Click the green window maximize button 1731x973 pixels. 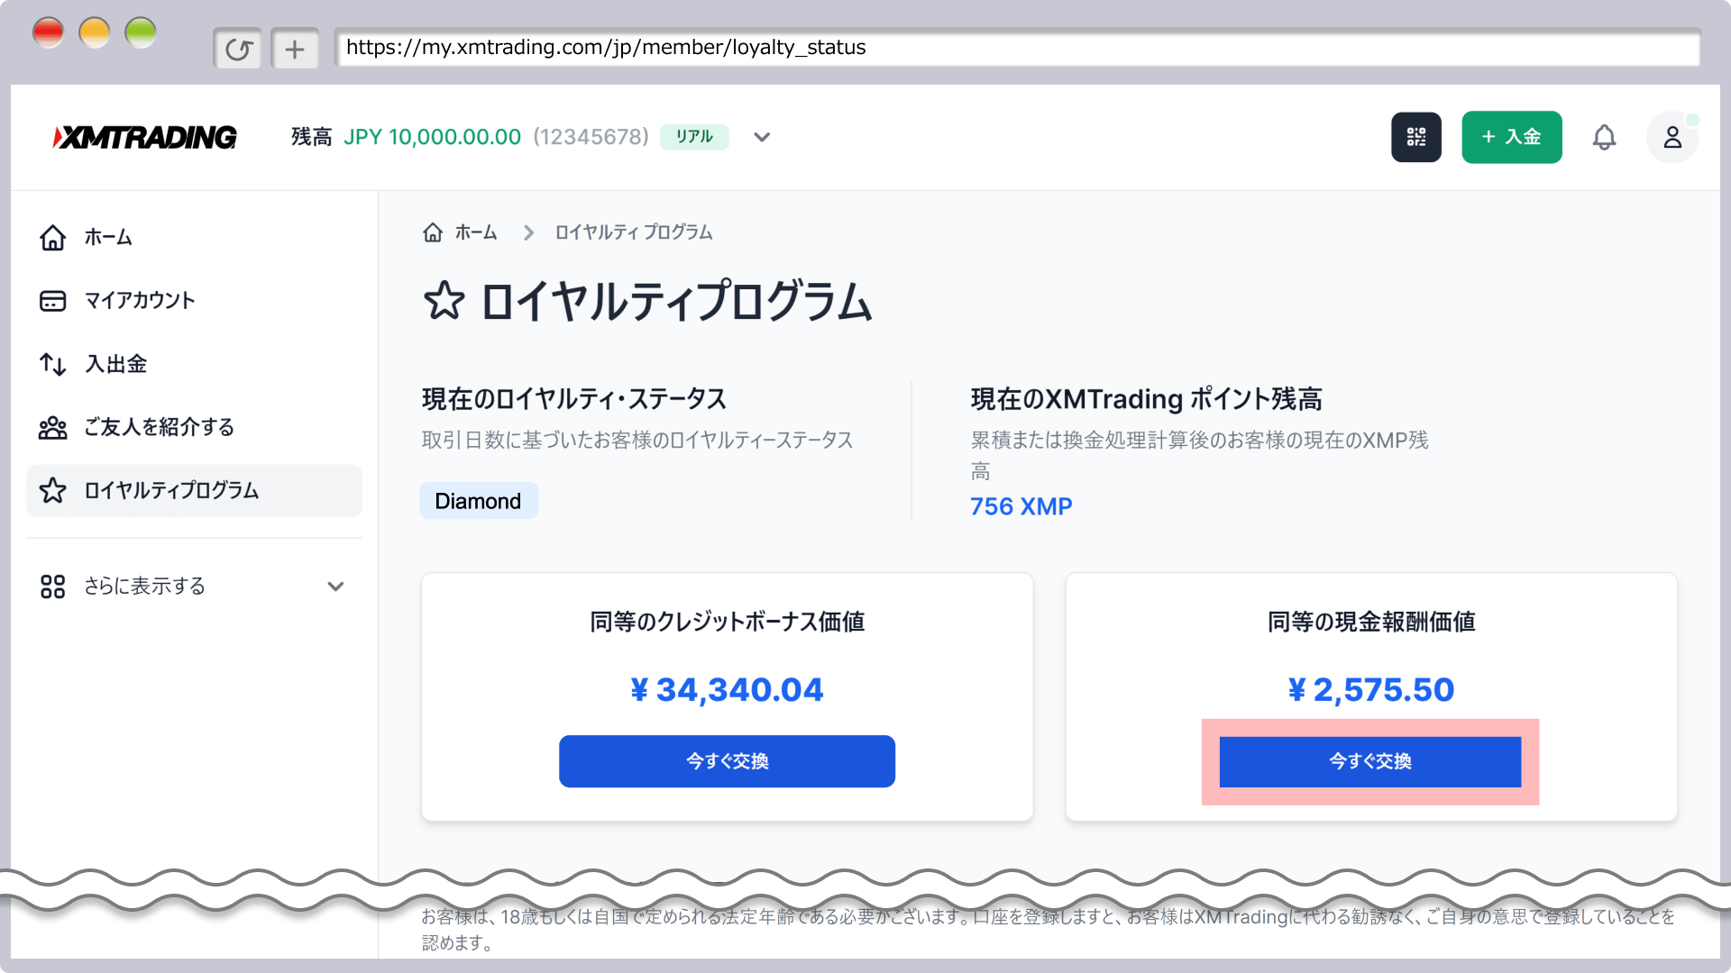141,33
